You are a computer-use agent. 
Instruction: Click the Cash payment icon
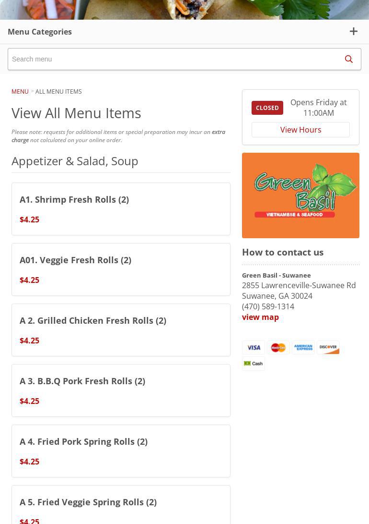pyautogui.click(x=254, y=364)
